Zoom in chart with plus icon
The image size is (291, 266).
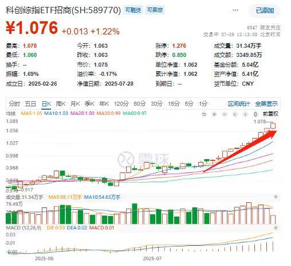tap(214, 114)
